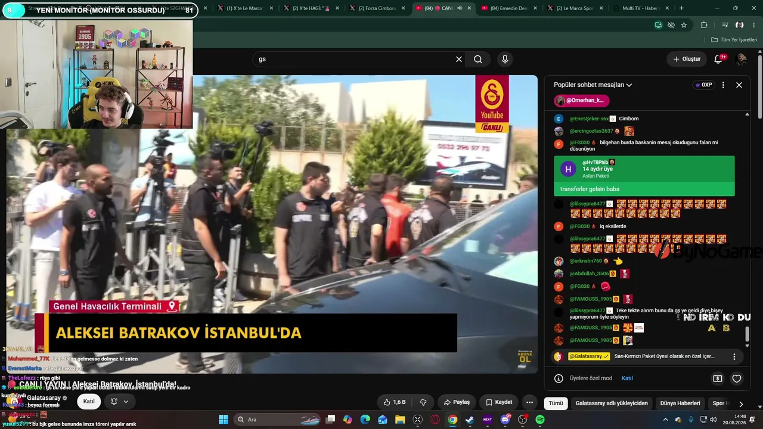Start voice search with the microphone icon
This screenshot has width=763, height=429.
point(505,59)
